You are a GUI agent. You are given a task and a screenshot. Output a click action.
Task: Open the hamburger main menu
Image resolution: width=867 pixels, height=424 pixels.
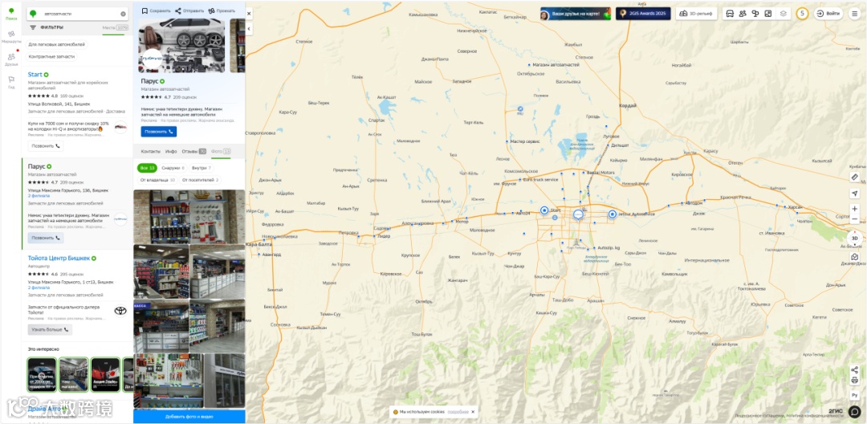[x=854, y=14]
